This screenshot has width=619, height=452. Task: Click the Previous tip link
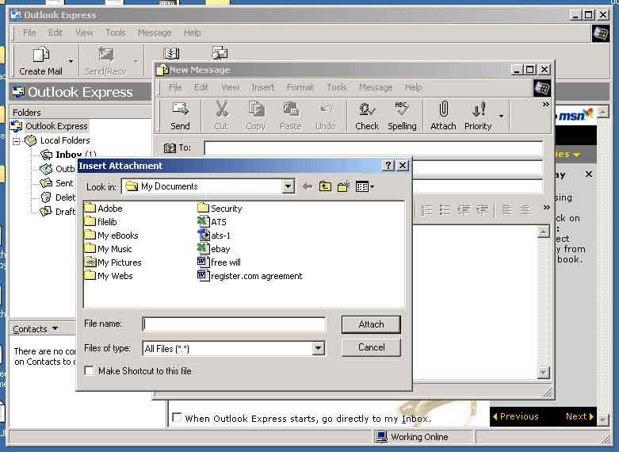pyautogui.click(x=516, y=416)
